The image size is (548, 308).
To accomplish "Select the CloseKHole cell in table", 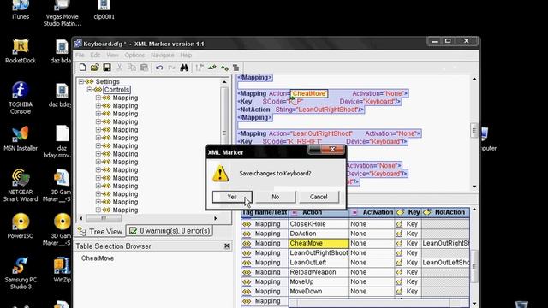I will 319,224.
